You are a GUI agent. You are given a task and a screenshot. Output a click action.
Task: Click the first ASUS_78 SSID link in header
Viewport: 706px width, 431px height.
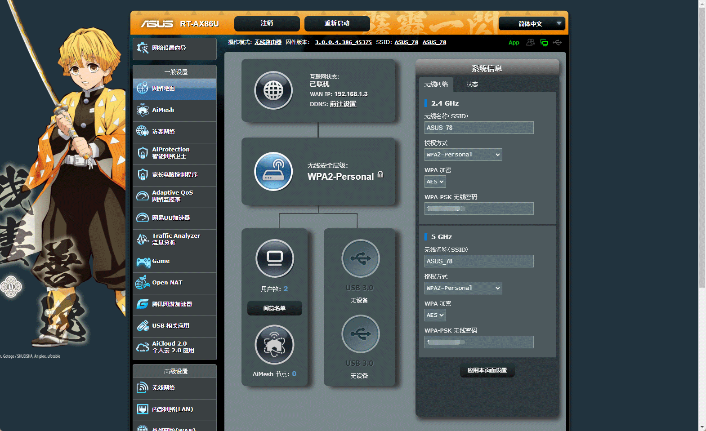pos(407,42)
